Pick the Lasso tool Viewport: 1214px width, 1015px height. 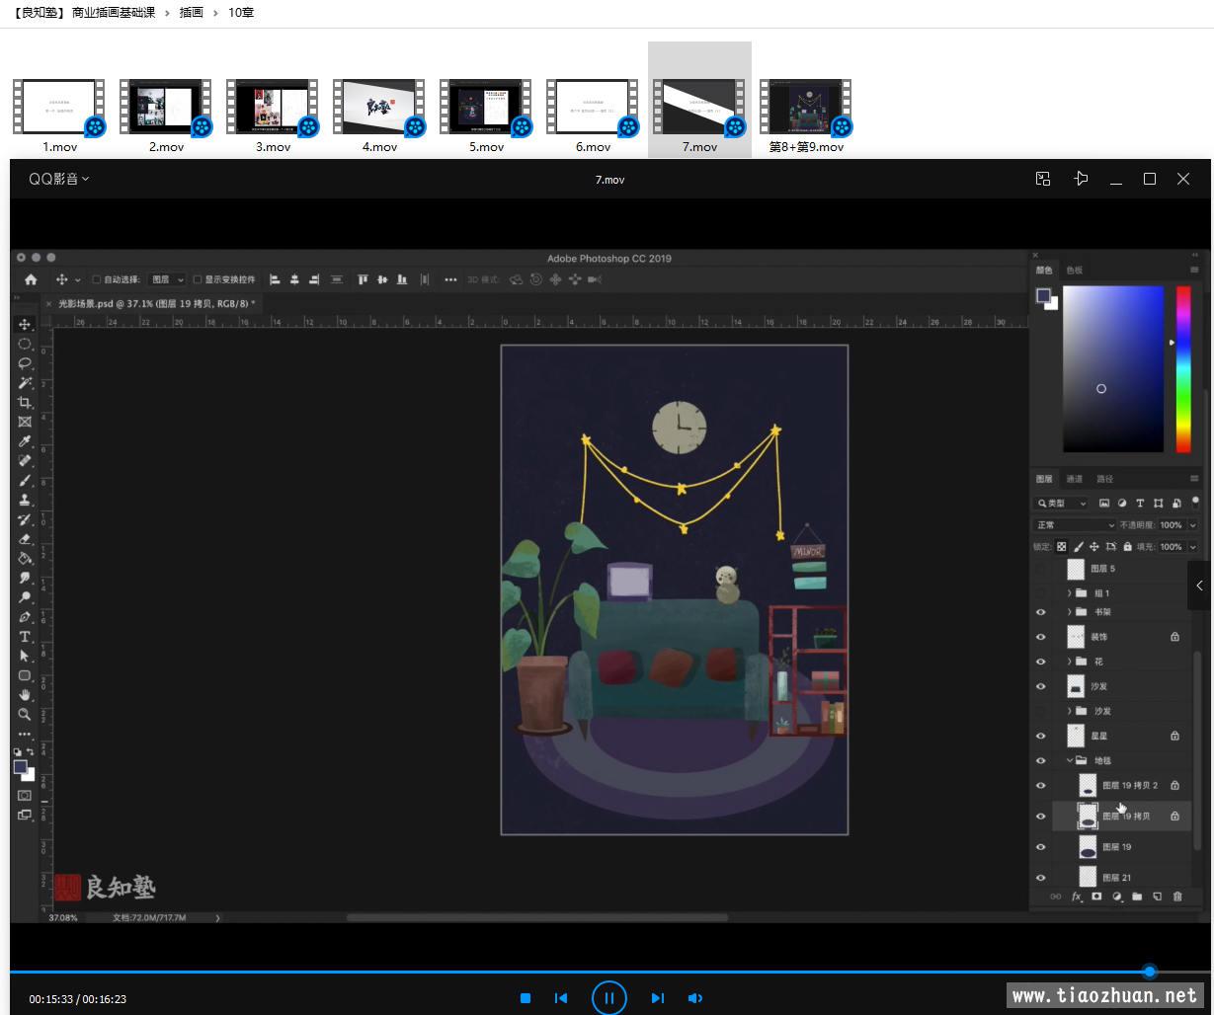click(25, 363)
